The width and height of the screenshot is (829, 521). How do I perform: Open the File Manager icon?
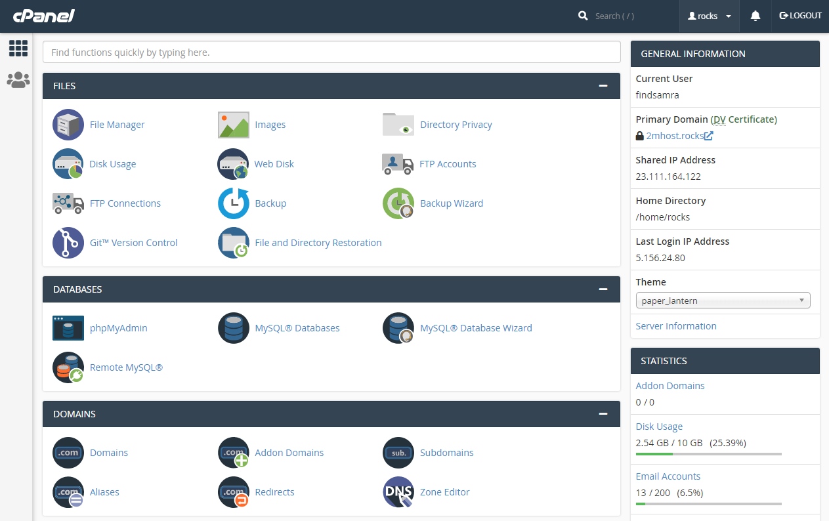[x=68, y=125]
